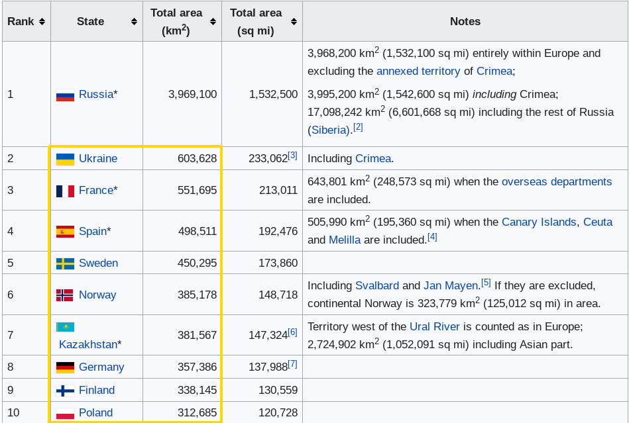Select Poland's area value 312,685

pos(197,412)
